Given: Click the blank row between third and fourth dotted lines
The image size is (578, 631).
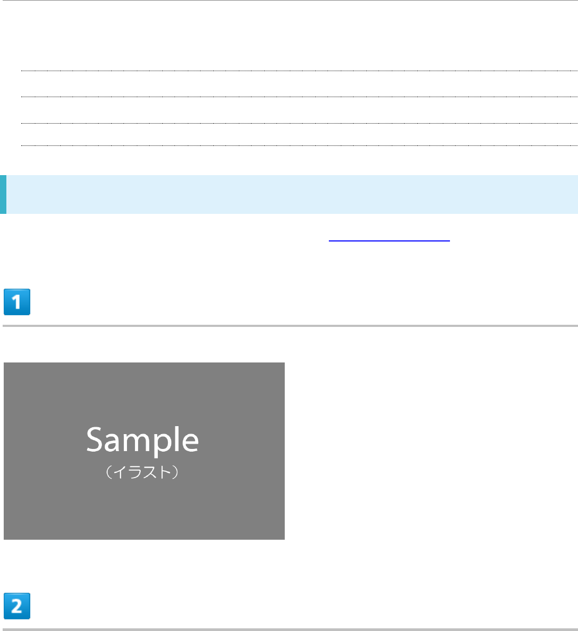Looking at the screenshot, I should [299, 134].
